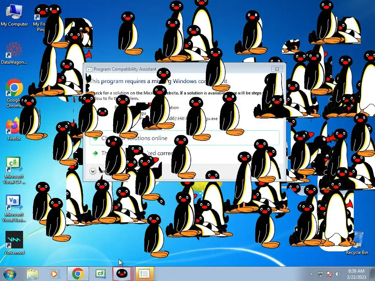Launch Google Chrome from the desktop

14,94
